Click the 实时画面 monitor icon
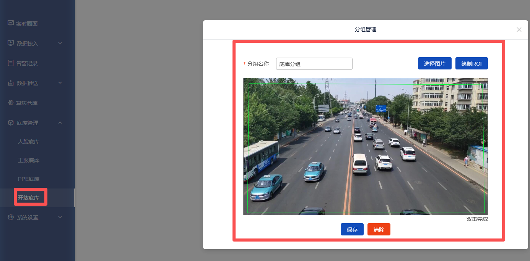 11,23
